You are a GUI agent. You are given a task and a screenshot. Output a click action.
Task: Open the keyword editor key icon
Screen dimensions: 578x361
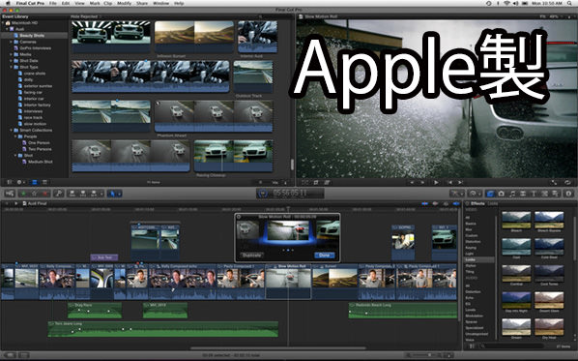point(58,194)
